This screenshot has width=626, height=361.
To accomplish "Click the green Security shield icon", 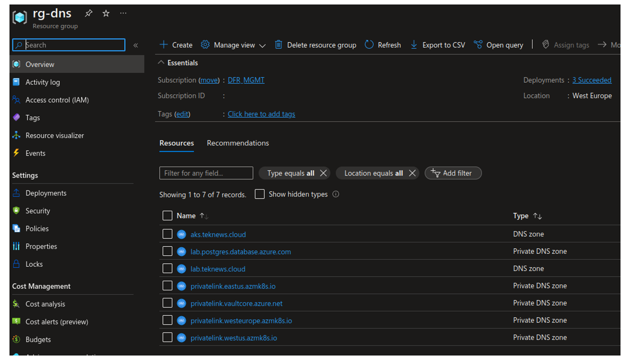I will click(x=16, y=210).
